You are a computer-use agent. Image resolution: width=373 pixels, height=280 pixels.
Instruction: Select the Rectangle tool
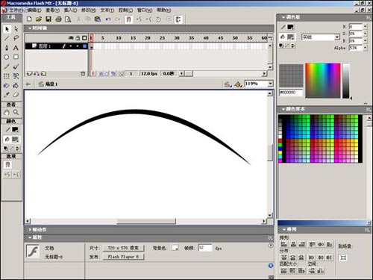[x=16, y=57]
